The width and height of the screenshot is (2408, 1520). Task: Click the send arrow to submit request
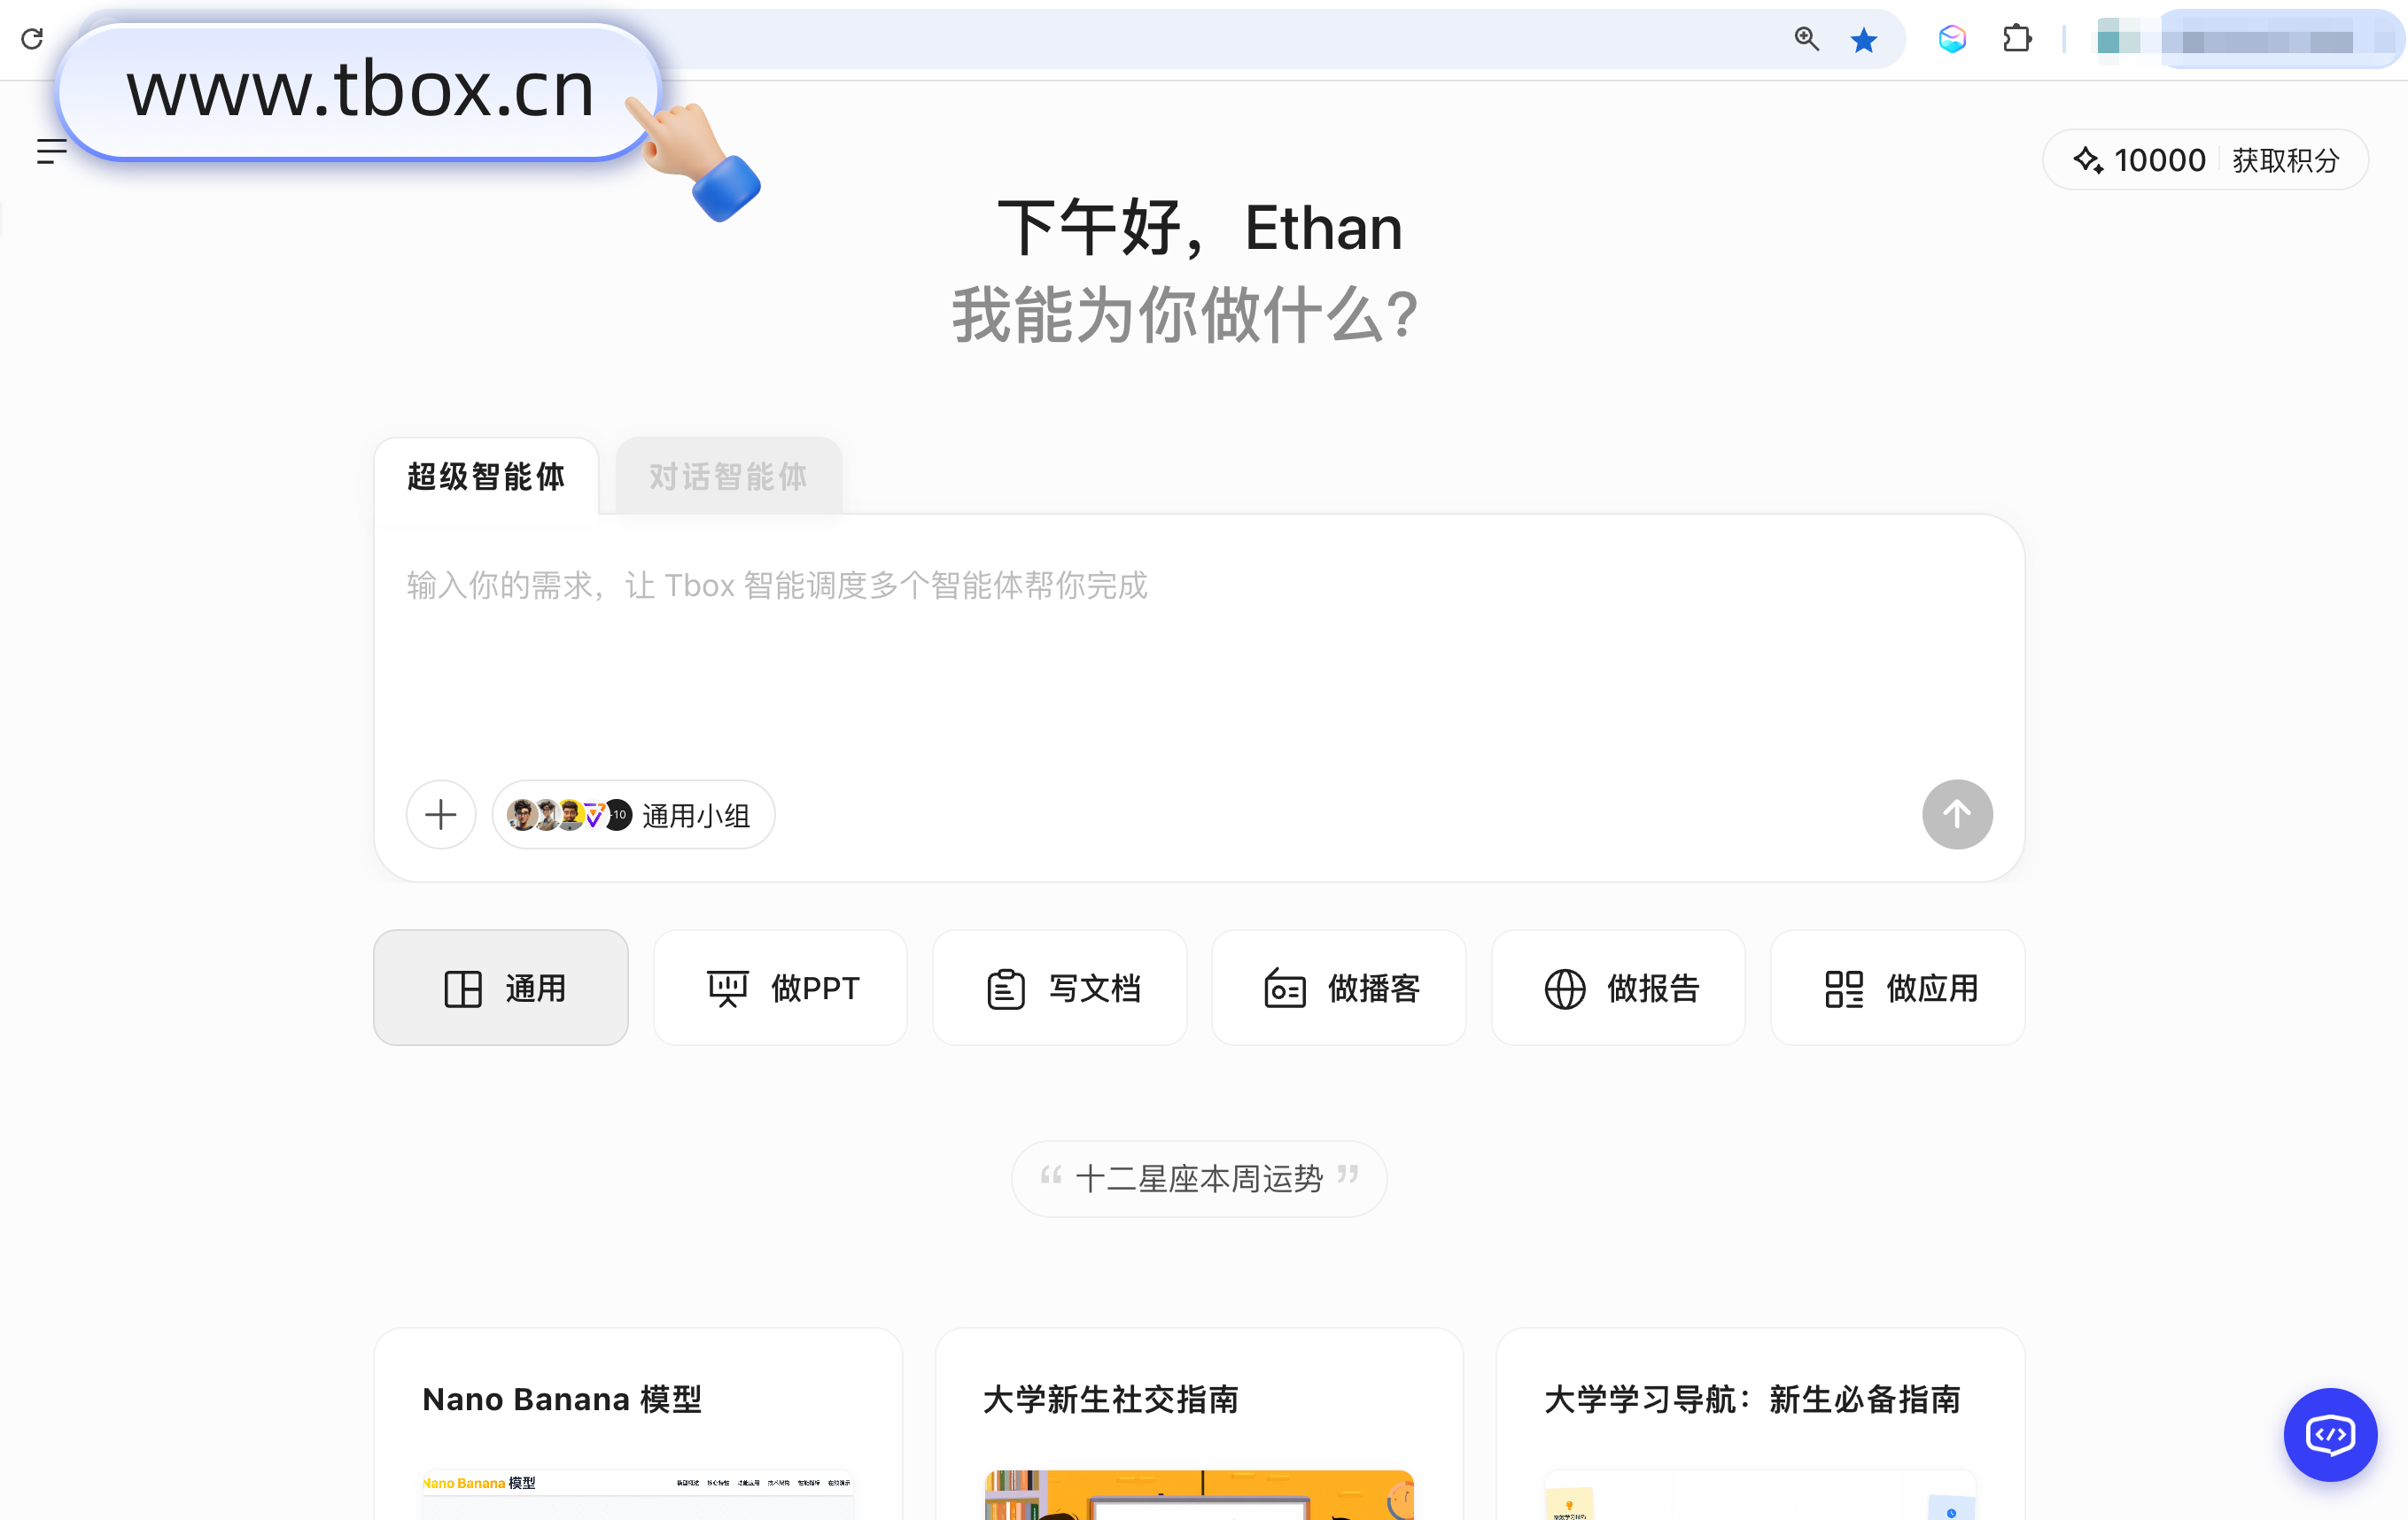click(1956, 815)
